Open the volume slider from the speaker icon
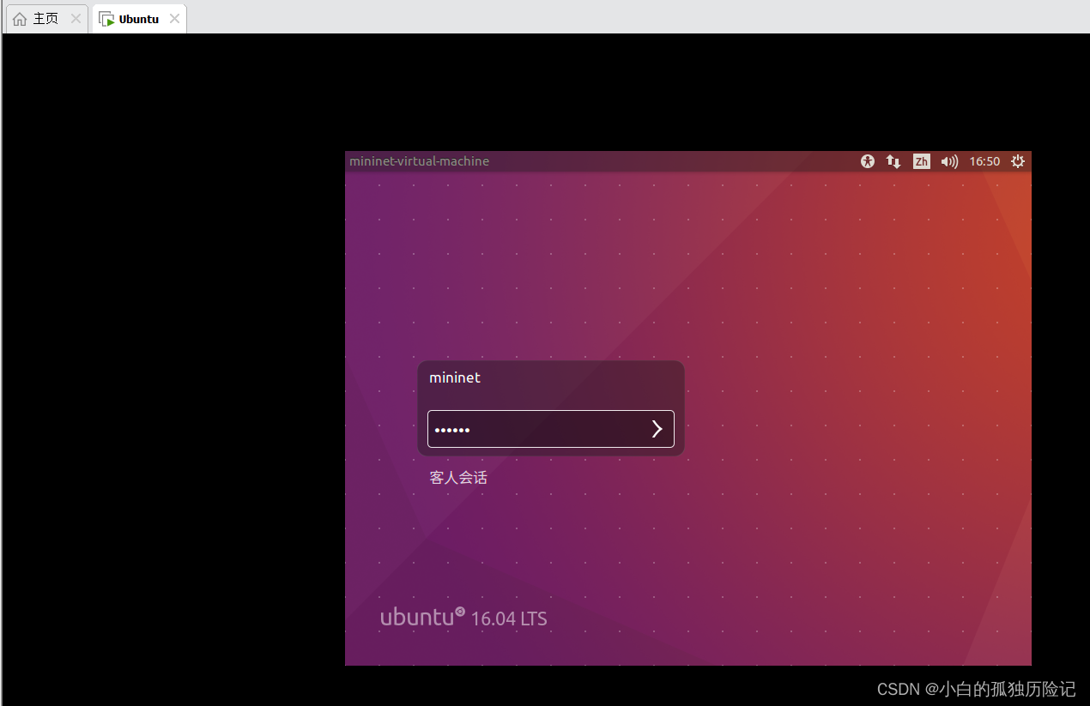The height and width of the screenshot is (706, 1090). pos(949,161)
